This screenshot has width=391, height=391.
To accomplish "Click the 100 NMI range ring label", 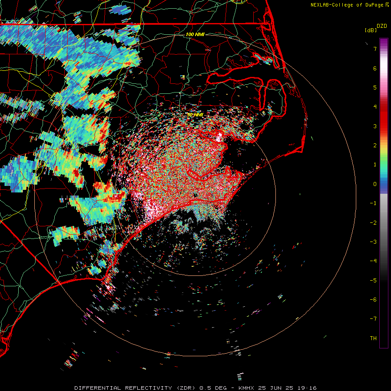I will pyautogui.click(x=195, y=34).
